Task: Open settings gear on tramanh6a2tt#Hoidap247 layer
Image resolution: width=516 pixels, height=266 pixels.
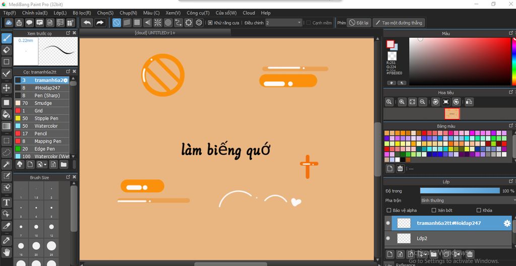Action: [x=507, y=223]
